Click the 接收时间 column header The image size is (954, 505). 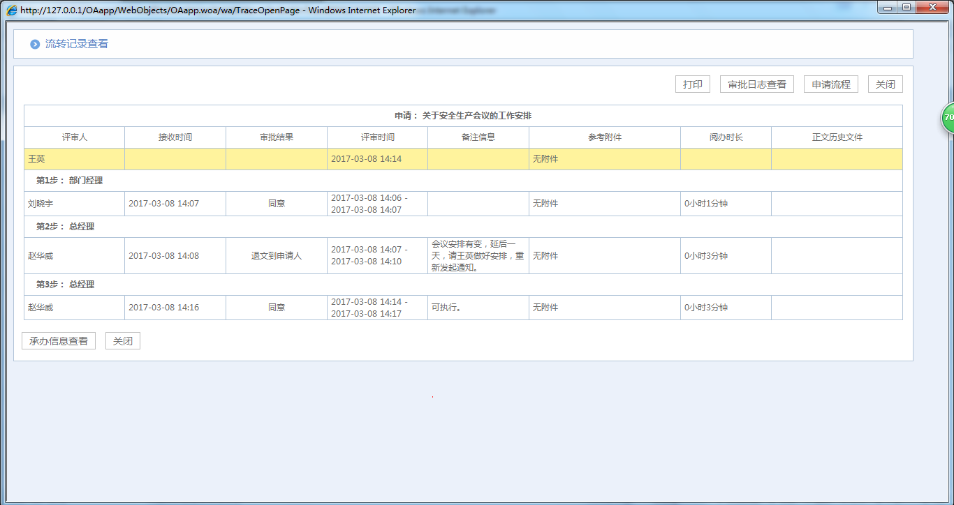tap(175, 137)
